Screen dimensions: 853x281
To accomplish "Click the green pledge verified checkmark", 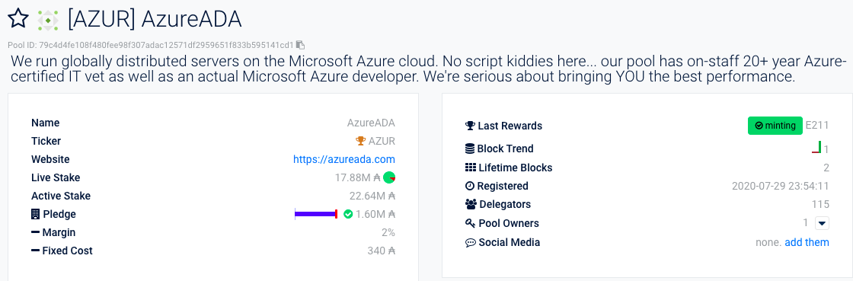I will [x=348, y=214].
